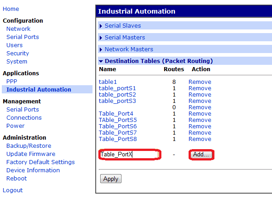Go to the Home page

coord(11,9)
